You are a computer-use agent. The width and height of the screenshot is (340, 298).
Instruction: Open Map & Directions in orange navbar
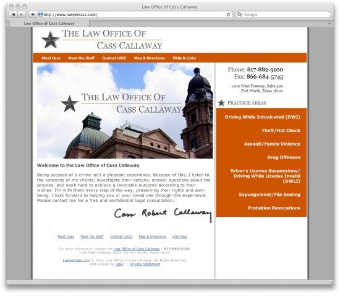coord(150,58)
